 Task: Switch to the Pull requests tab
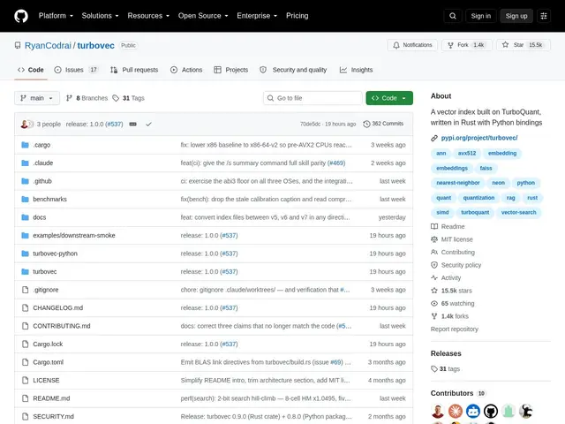click(x=134, y=70)
